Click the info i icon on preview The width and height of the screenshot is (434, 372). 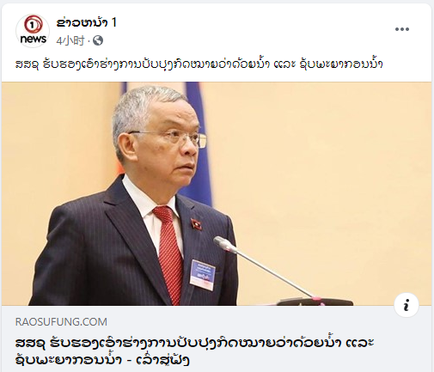tap(406, 305)
